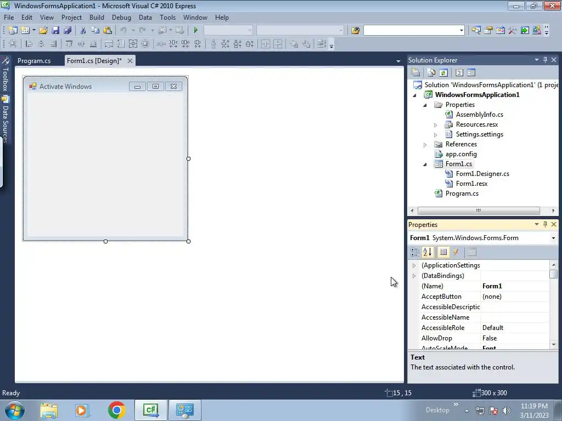Open the Form1 object selector dropdown
The image size is (562, 421).
553,238
